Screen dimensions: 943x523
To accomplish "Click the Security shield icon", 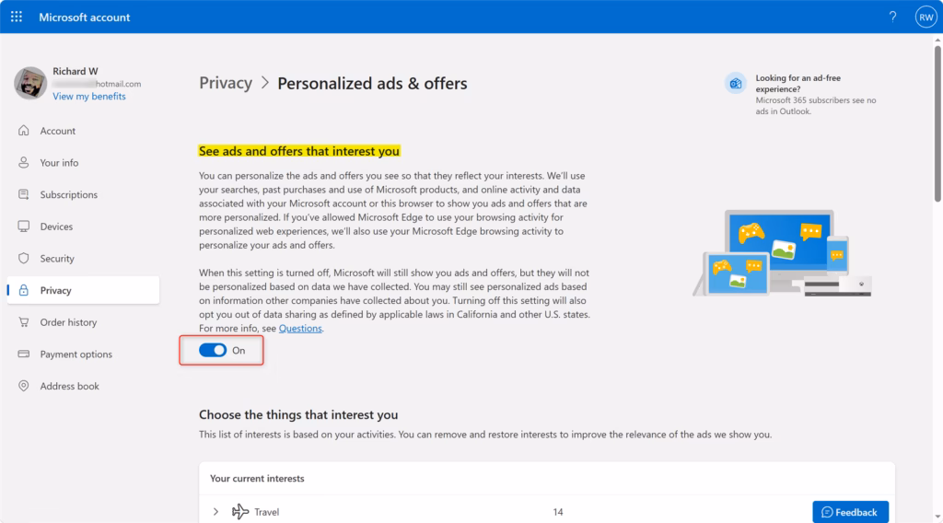I will pos(23,258).
